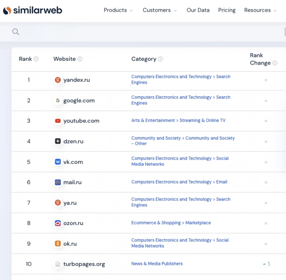Click the vk.com favicon icon

pos(58,162)
